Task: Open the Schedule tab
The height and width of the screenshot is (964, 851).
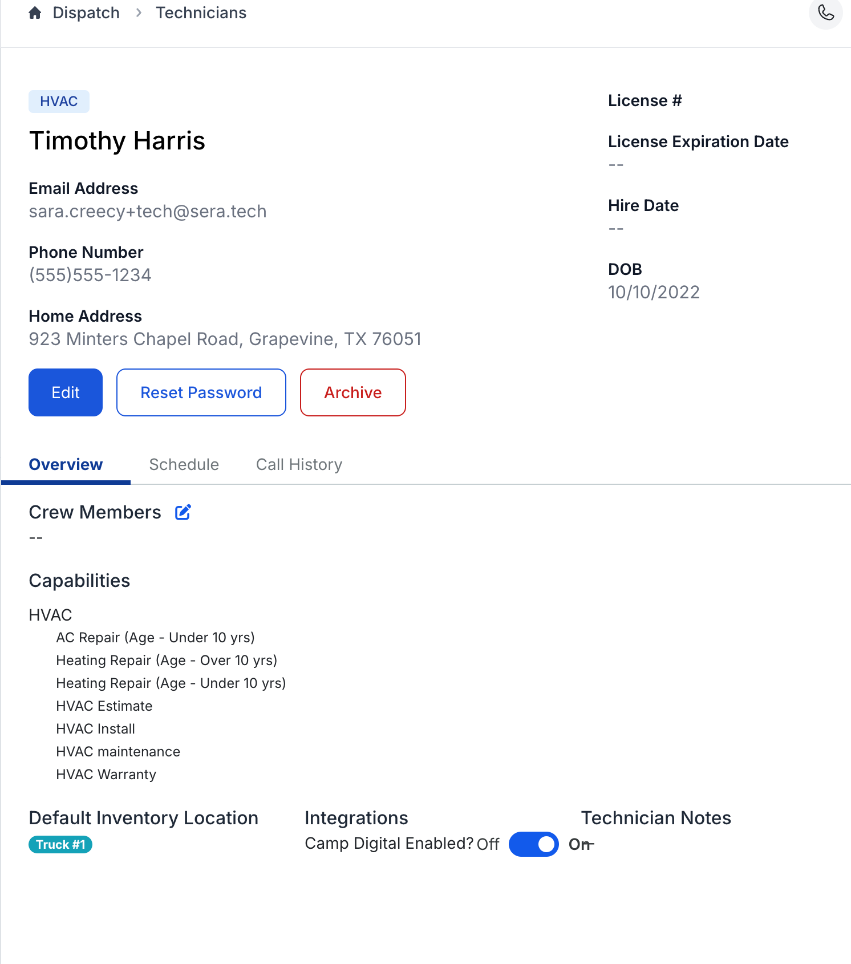Action: (184, 464)
